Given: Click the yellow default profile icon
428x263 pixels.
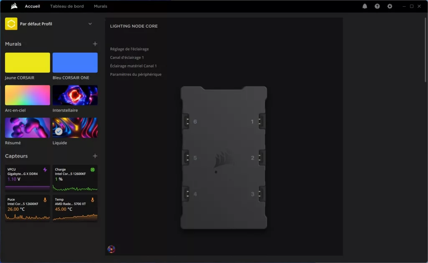Looking at the screenshot, I should tap(11, 24).
